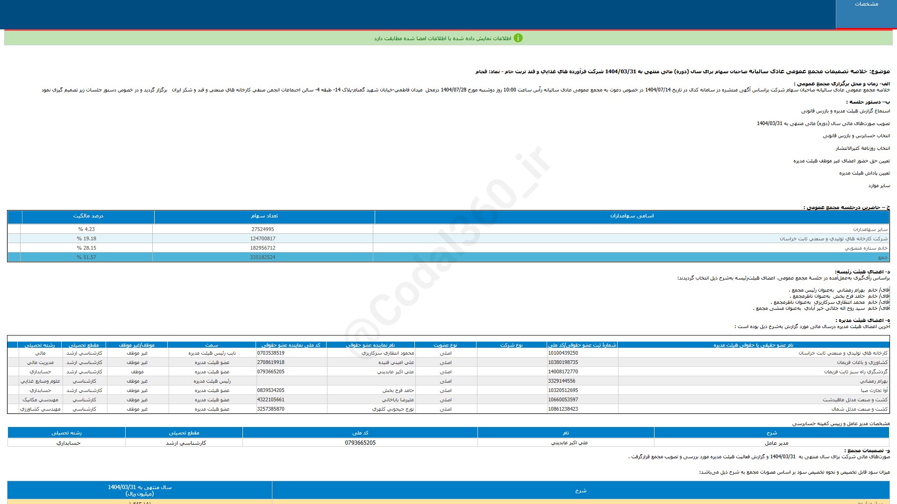Open the مشخصات tab

pos(866,4)
